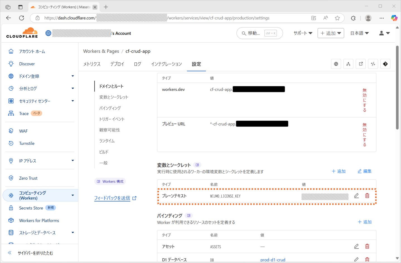Open the user profile menu
The image size is (401, 263).
[x=384, y=33]
